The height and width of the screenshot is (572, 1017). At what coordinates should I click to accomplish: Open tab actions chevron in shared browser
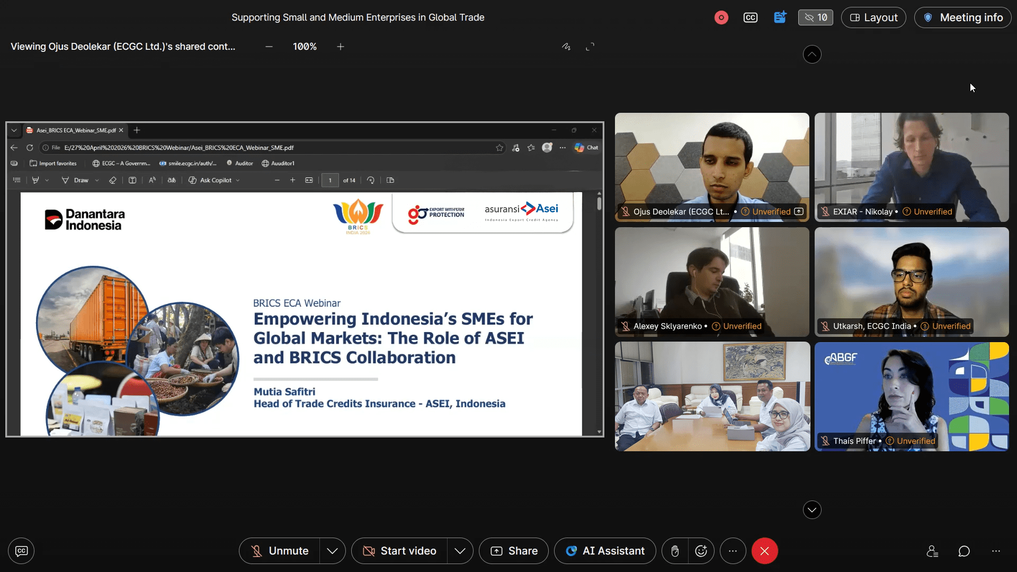[x=14, y=130]
